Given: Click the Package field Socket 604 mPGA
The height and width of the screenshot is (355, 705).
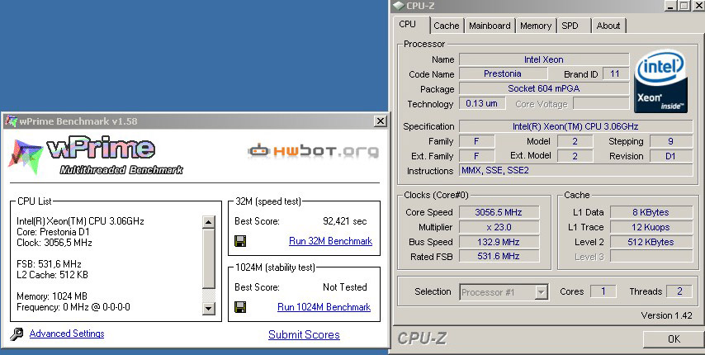Looking at the screenshot, I should [x=543, y=88].
